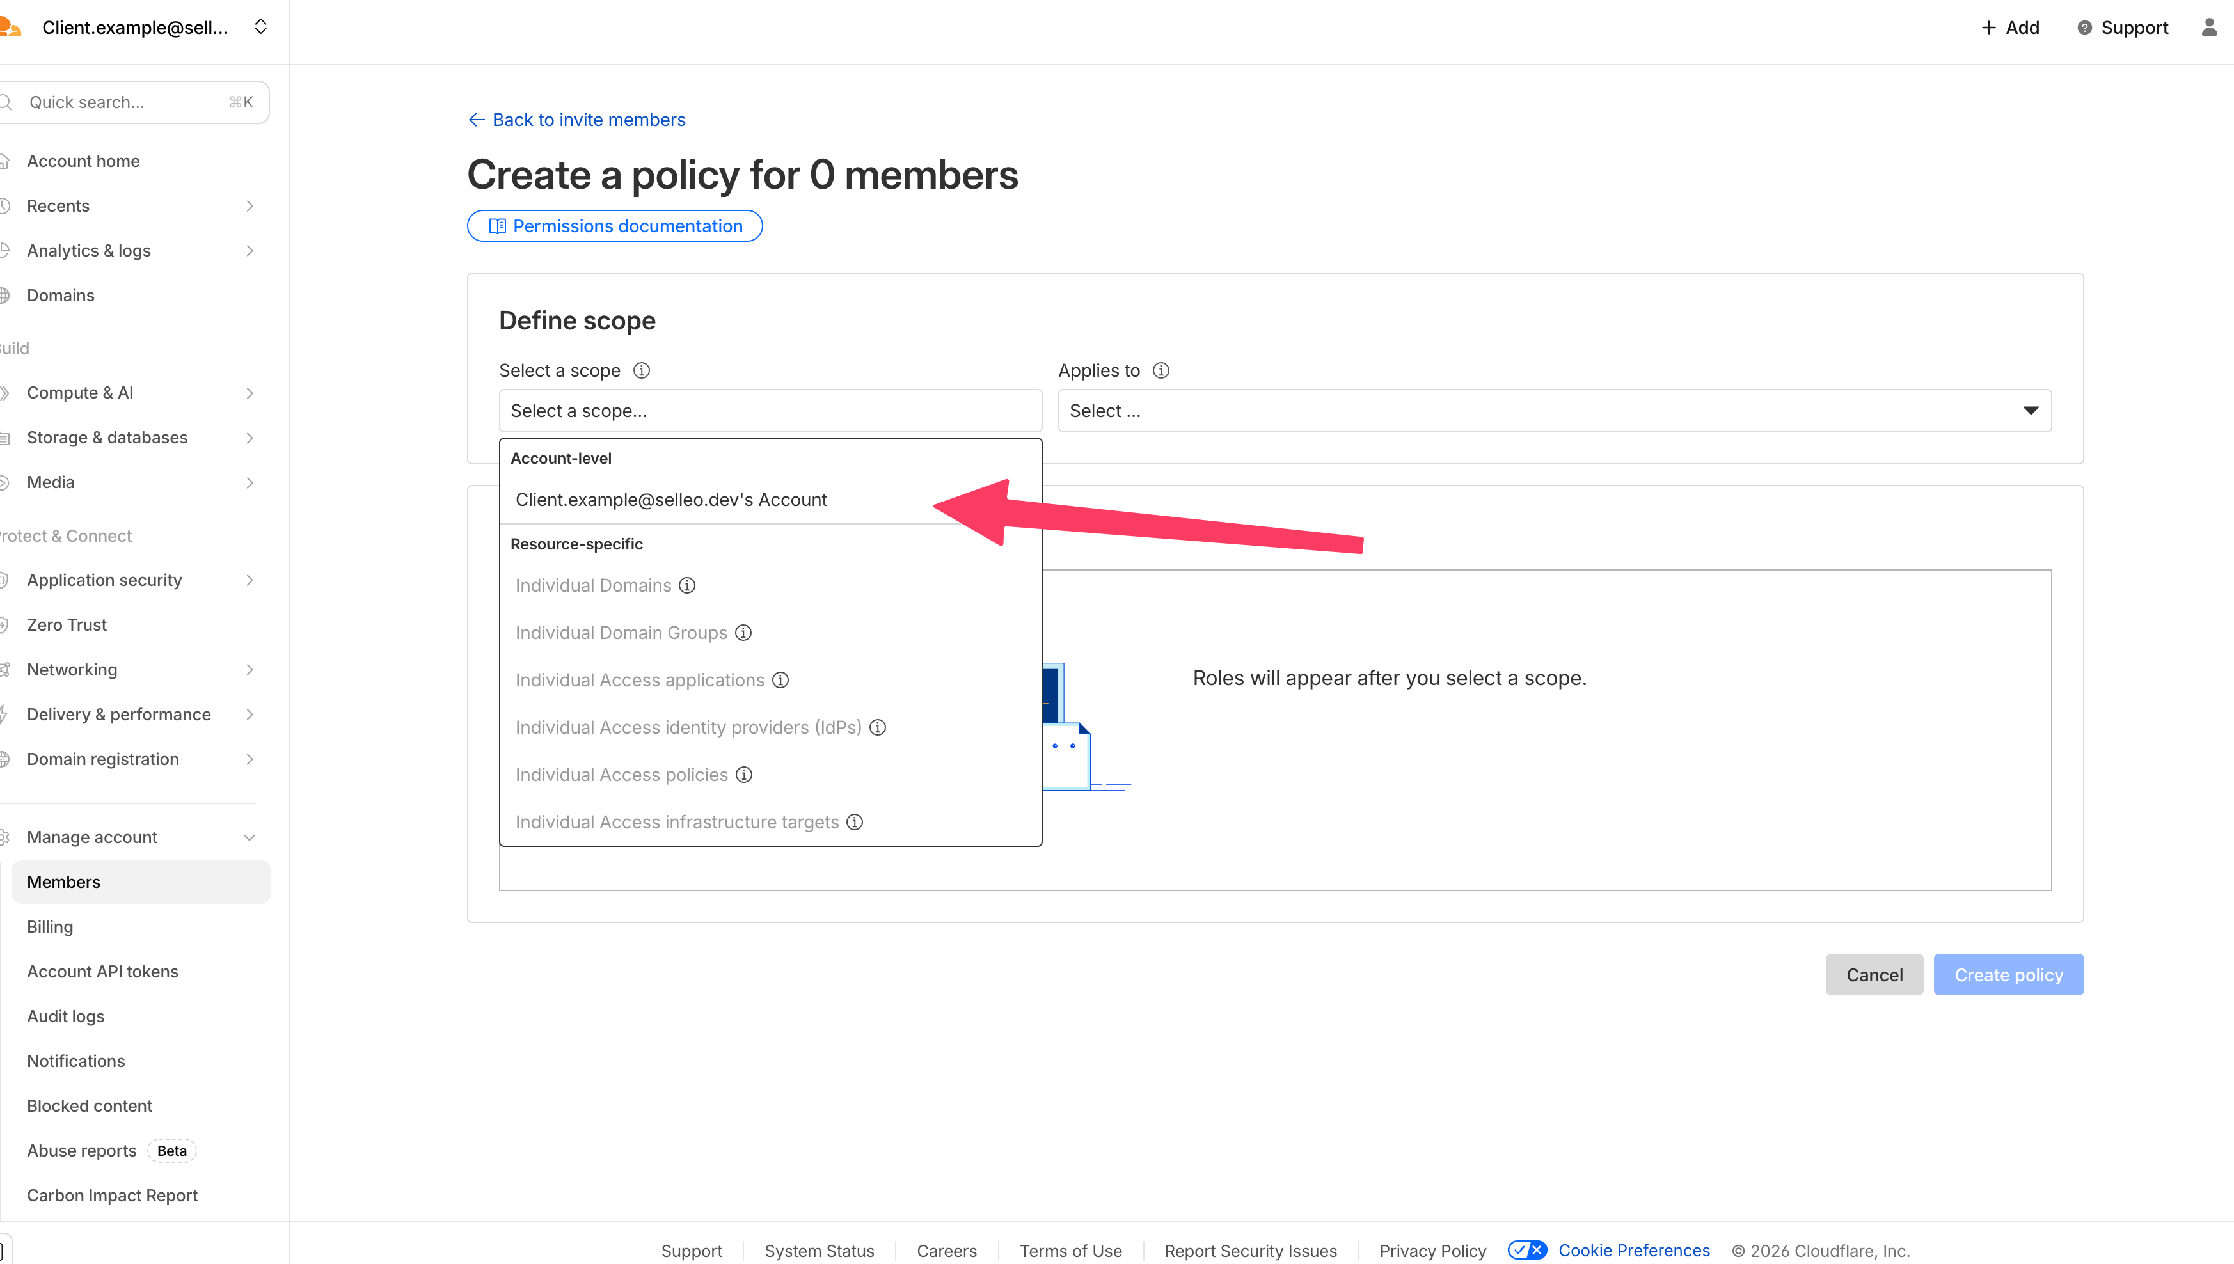The image size is (2234, 1264).
Task: Click info icon for Individual Access policies
Action: pos(744,775)
